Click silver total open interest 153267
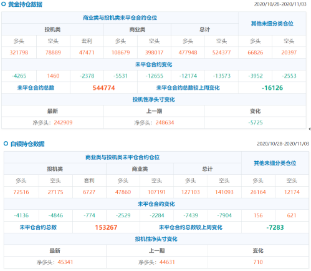Image resolution: width=311 pixels, height=271 pixels. tap(106, 227)
